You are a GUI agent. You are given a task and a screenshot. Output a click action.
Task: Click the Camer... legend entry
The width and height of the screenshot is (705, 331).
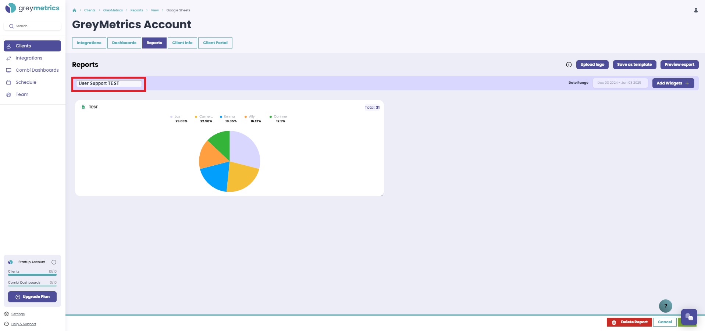[x=204, y=119]
